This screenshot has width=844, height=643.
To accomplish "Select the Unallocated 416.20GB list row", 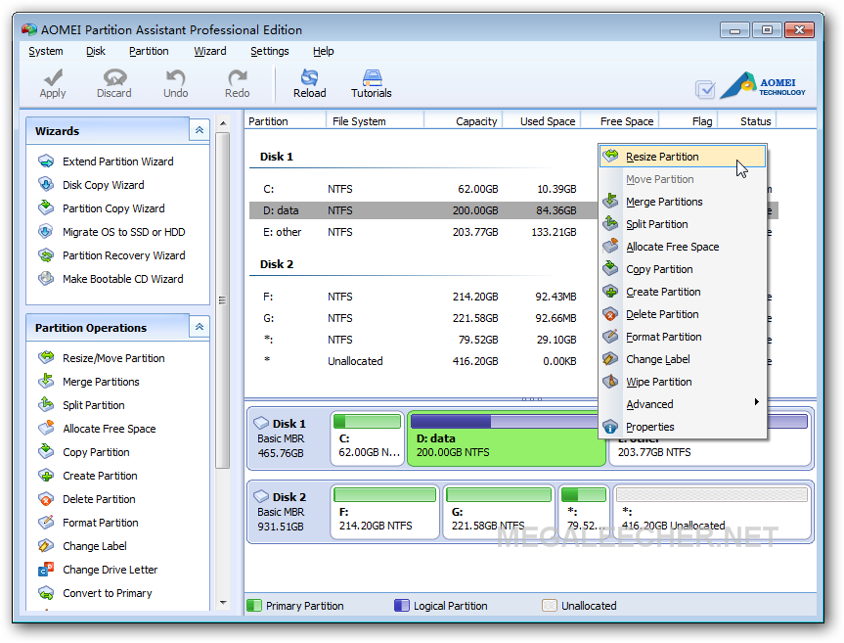I will click(x=422, y=361).
